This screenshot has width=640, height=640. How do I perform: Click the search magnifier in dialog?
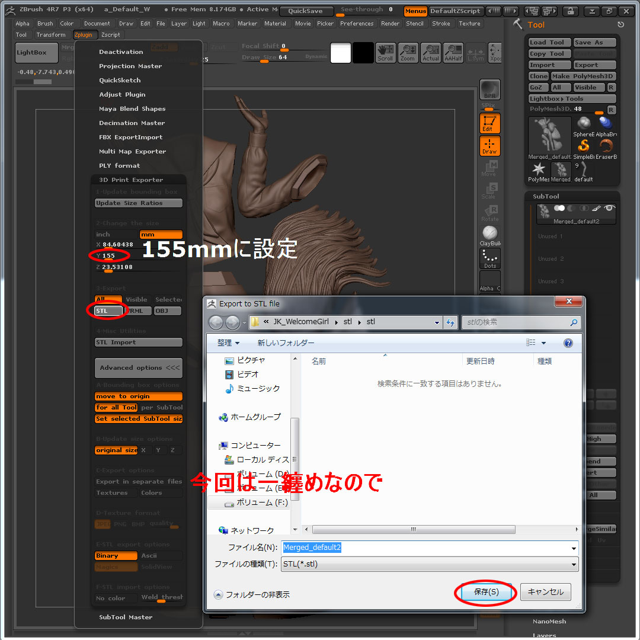574,322
